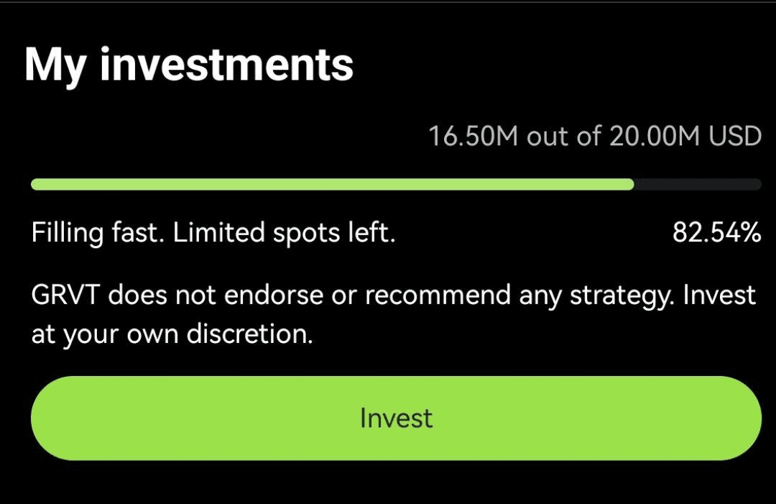Screen dimensions: 776x504
Task: Click the left start of the progress bar
Action: pyautogui.click(x=37, y=185)
